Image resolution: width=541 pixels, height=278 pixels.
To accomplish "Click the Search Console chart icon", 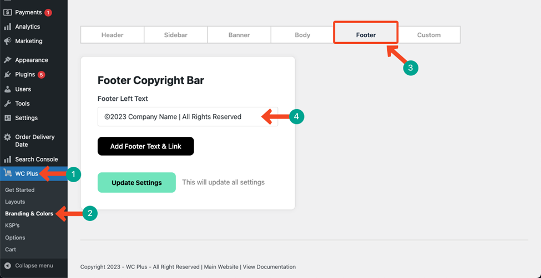I will click(7, 159).
